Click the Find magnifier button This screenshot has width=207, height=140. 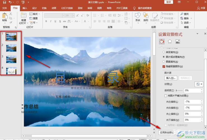(185, 14)
